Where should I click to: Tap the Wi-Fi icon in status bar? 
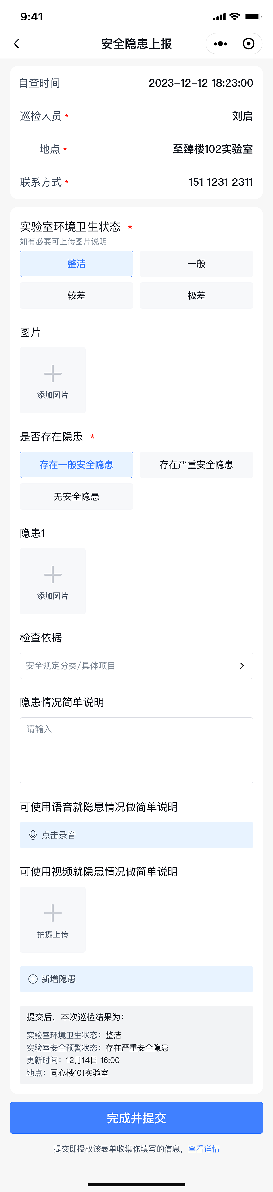[234, 17]
